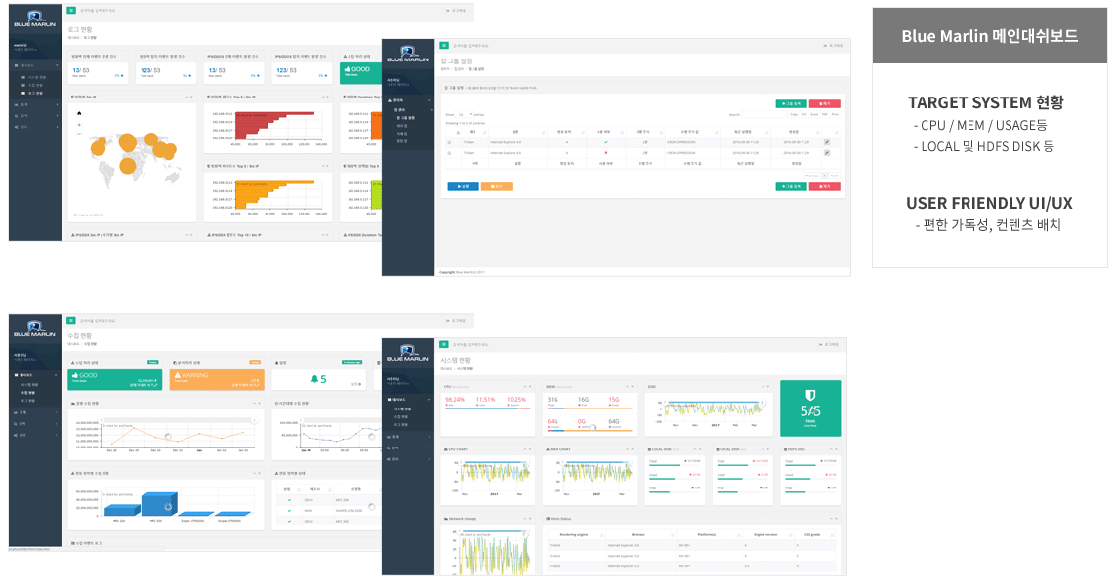
Task: Tick the checkbox of the red-X job row
Action: pyautogui.click(x=448, y=152)
